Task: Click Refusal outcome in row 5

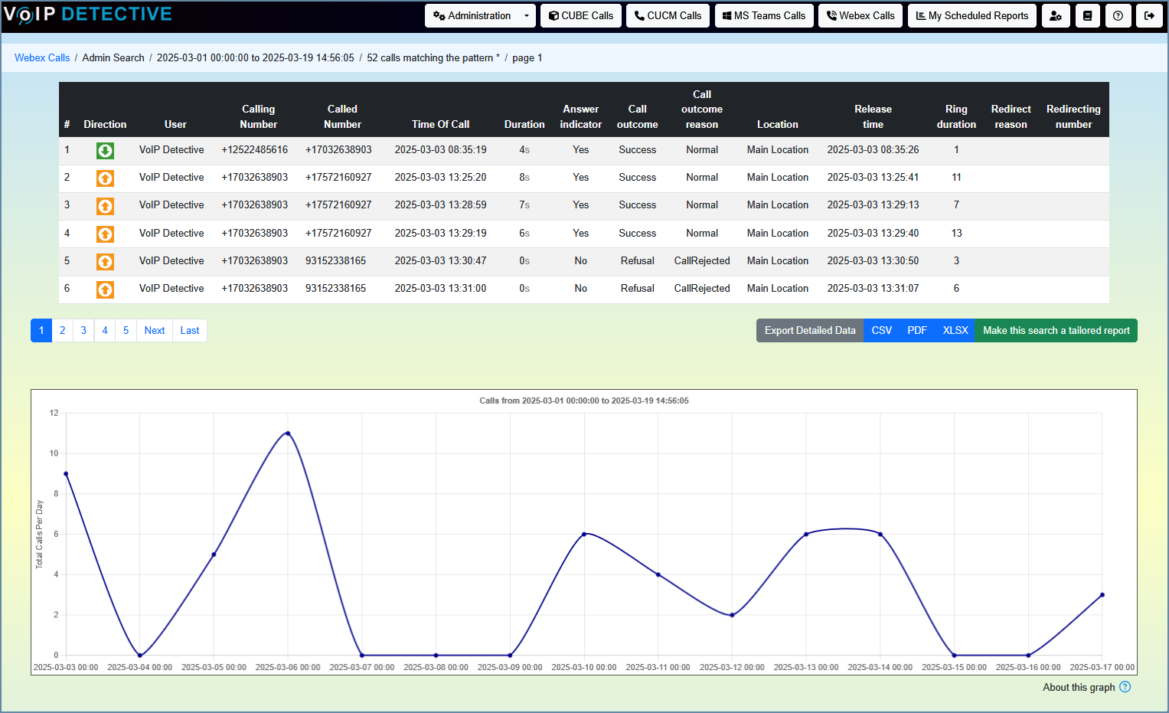Action: (x=638, y=260)
